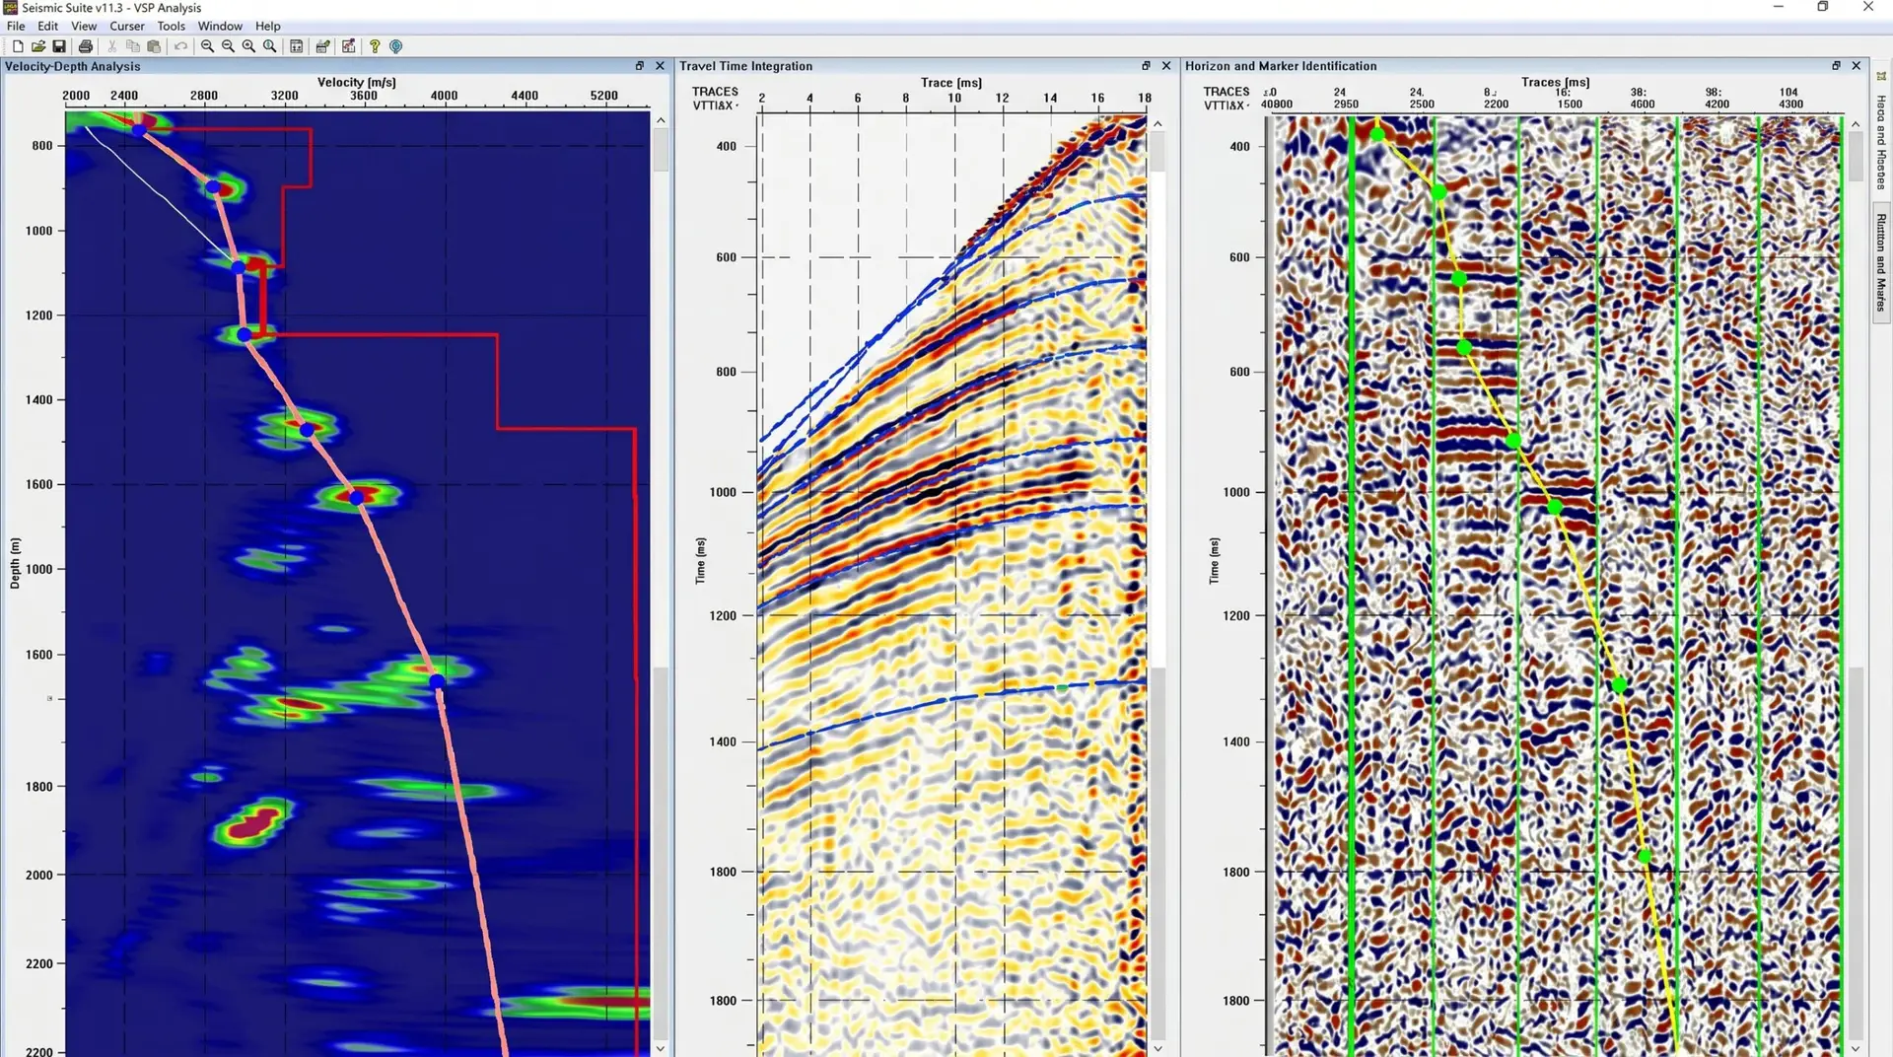Select blue velocity pick near 1200 depth
Image resolution: width=1893 pixels, height=1057 pixels.
[x=245, y=335]
